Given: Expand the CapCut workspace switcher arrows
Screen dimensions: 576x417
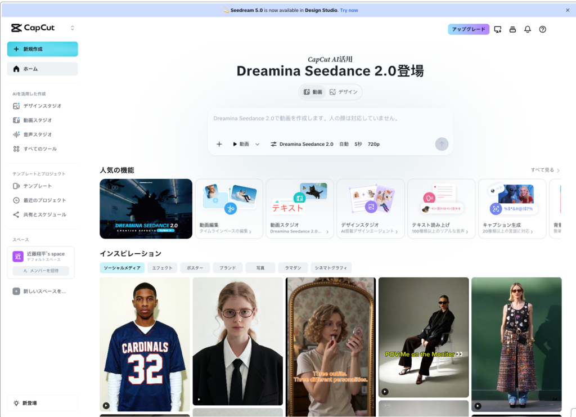Looking at the screenshot, I should click(x=72, y=28).
